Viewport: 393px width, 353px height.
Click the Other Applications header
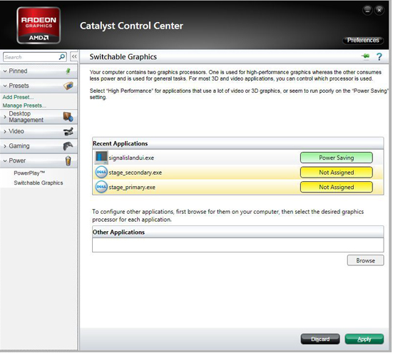[x=238, y=232]
